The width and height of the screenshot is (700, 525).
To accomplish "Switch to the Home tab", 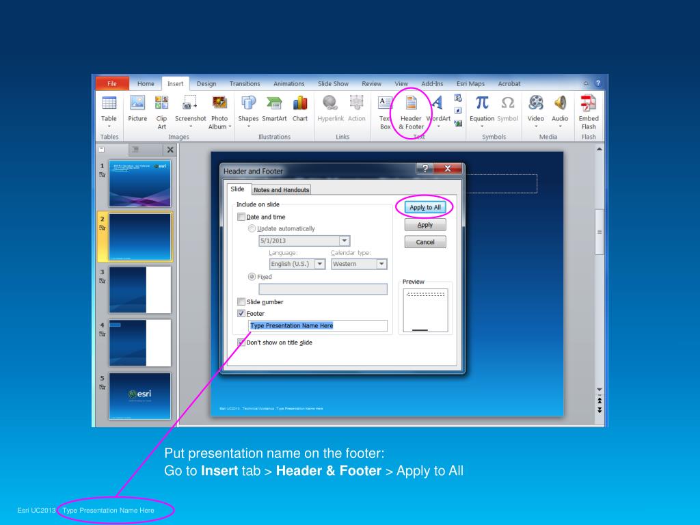I will pyautogui.click(x=146, y=83).
